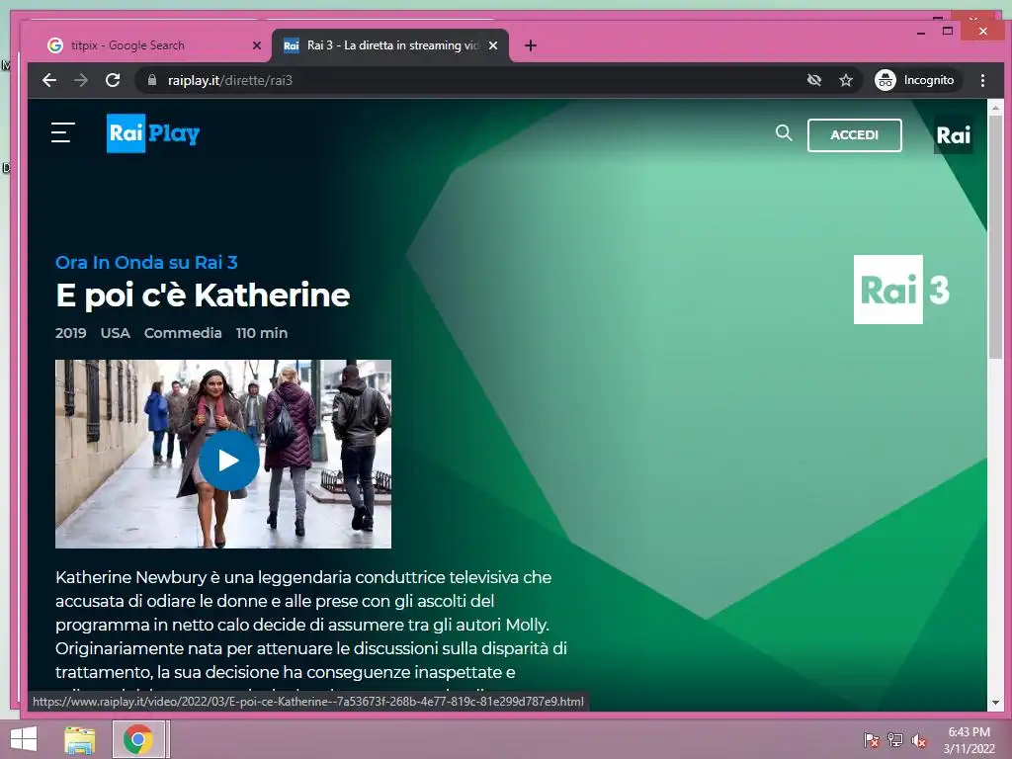Screen dimensions: 1012x759
Task: Bookmark this page with the star
Action: tap(846, 80)
